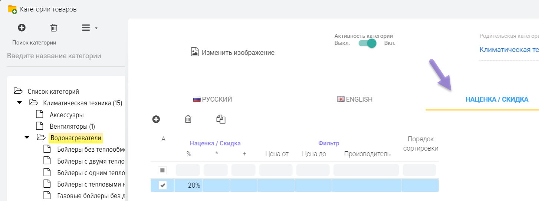Collapse the Водонагреватели tree node
The height and width of the screenshot is (201, 539).
[x=27, y=138]
